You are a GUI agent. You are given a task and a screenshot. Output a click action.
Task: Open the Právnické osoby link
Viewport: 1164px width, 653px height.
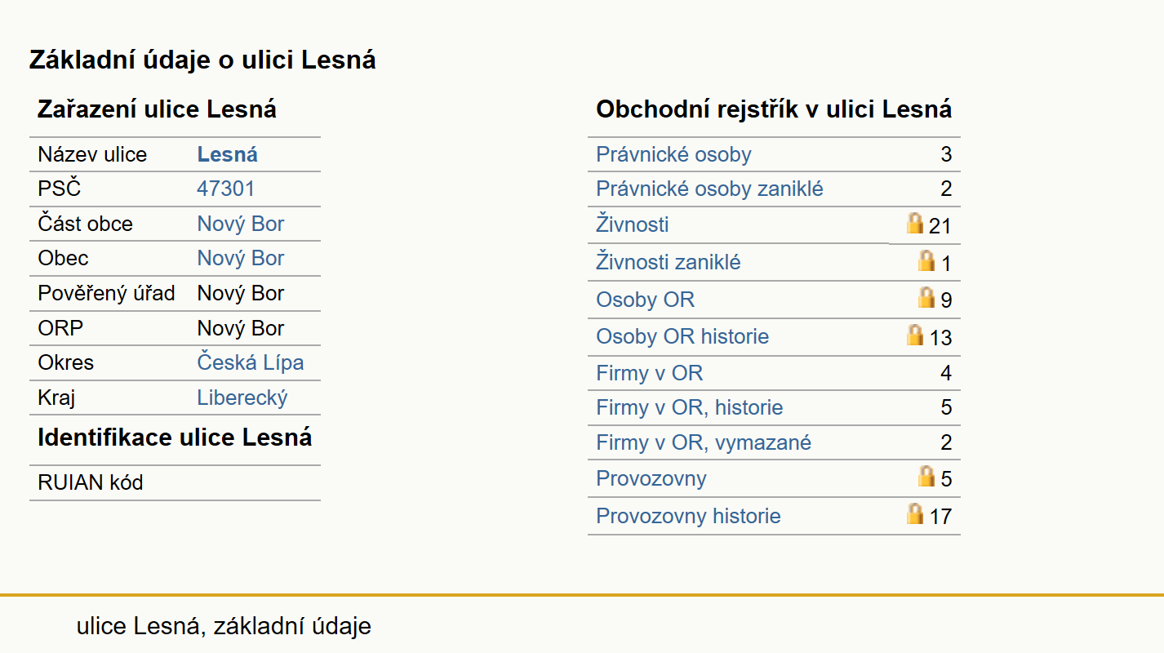click(673, 154)
